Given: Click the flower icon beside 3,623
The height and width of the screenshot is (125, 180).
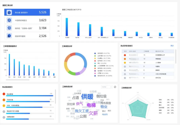Looking at the screenshot, I should coord(9,20).
